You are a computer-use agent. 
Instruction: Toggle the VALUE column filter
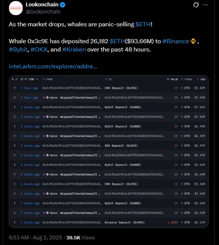click(x=168, y=79)
